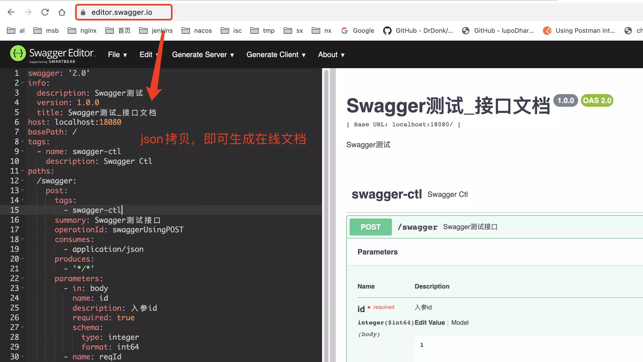
Task: Open the Google bookmark
Action: click(357, 31)
